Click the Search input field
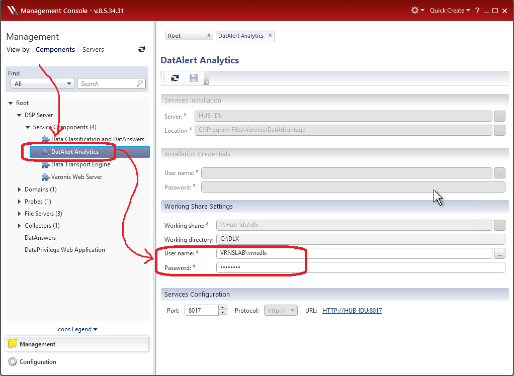514x376 pixels. (x=111, y=83)
